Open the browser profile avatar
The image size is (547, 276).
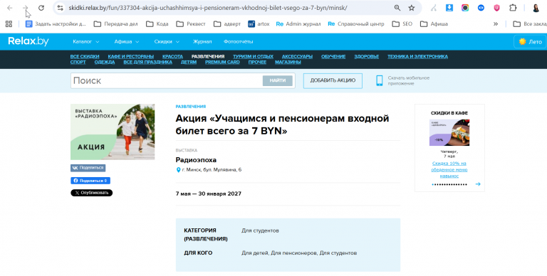(536, 8)
